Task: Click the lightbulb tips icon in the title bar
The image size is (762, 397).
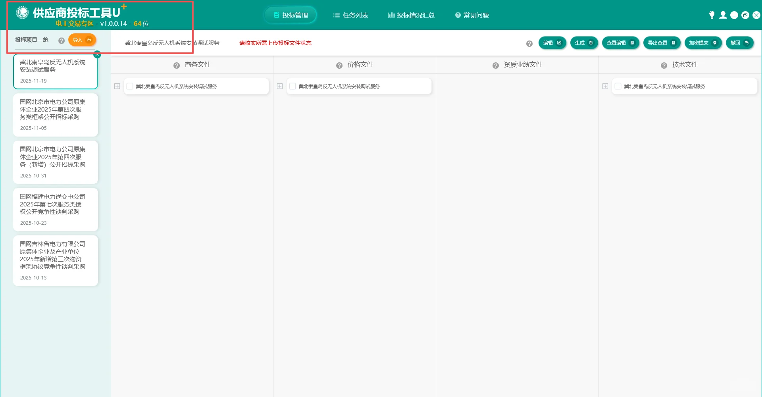Action: tap(712, 15)
